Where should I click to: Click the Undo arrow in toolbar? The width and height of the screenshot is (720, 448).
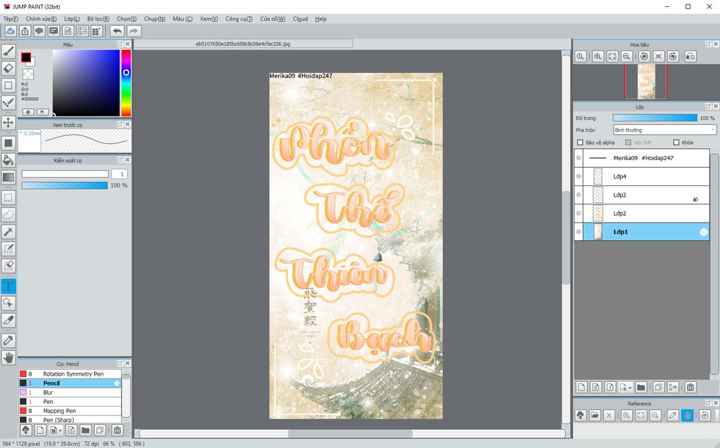pos(117,31)
